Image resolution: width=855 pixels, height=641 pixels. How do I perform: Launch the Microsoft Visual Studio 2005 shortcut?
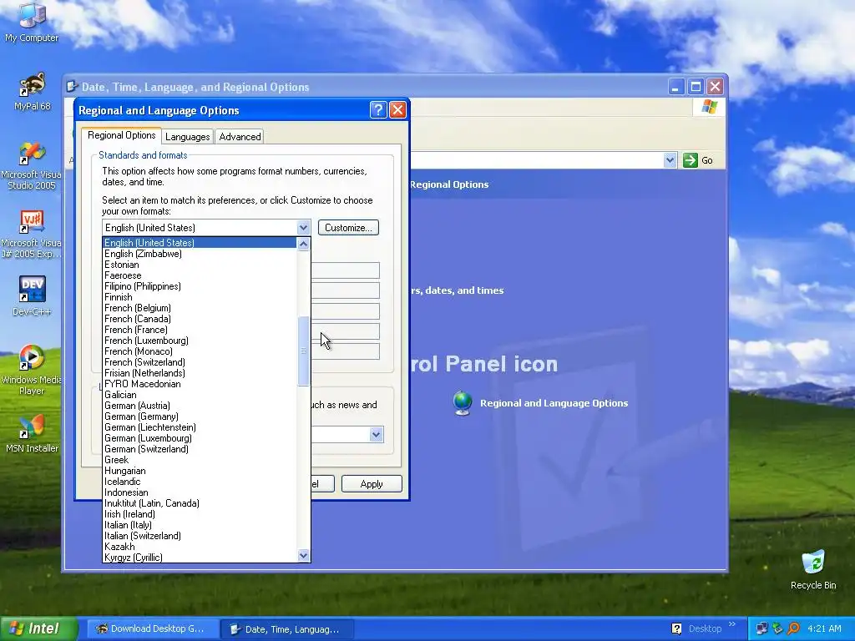[32, 165]
